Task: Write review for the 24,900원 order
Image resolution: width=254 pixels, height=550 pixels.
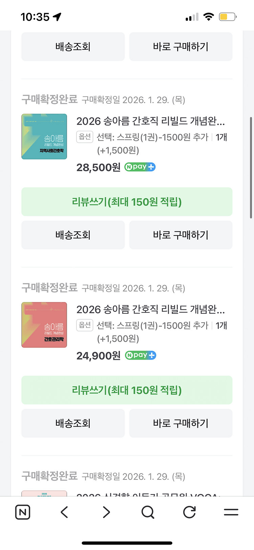Action: 127,390
